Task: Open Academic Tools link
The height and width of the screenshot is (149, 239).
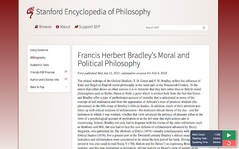Action: [40, 65]
